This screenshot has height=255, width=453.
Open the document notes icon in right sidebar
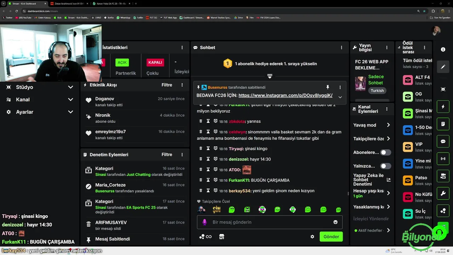point(443,124)
